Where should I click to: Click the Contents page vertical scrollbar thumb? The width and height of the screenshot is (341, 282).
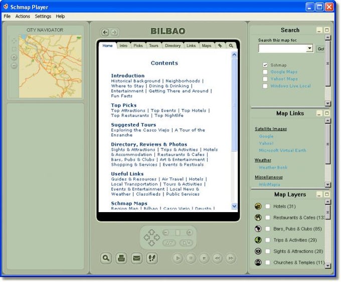pyautogui.click(x=234, y=105)
